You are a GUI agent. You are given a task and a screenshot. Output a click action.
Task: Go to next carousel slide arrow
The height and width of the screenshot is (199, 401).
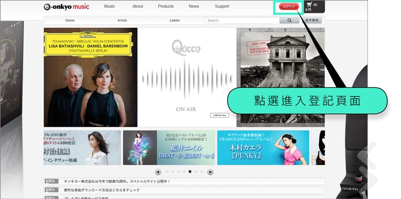tap(210, 172)
